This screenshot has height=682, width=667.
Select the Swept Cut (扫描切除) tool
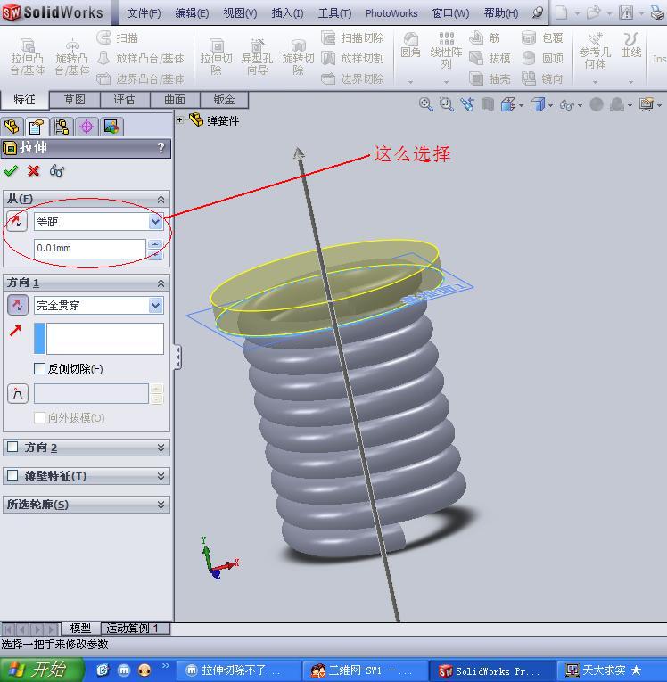click(352, 37)
